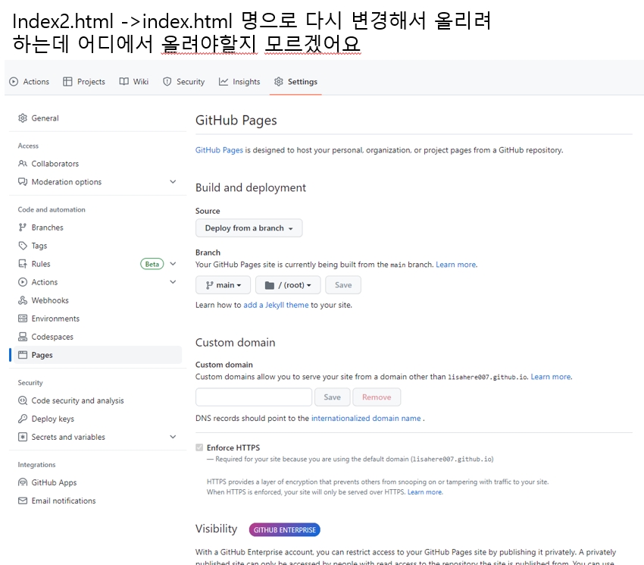Click Learn more link under Enforce HTTPS
644x565 pixels.
tap(425, 492)
